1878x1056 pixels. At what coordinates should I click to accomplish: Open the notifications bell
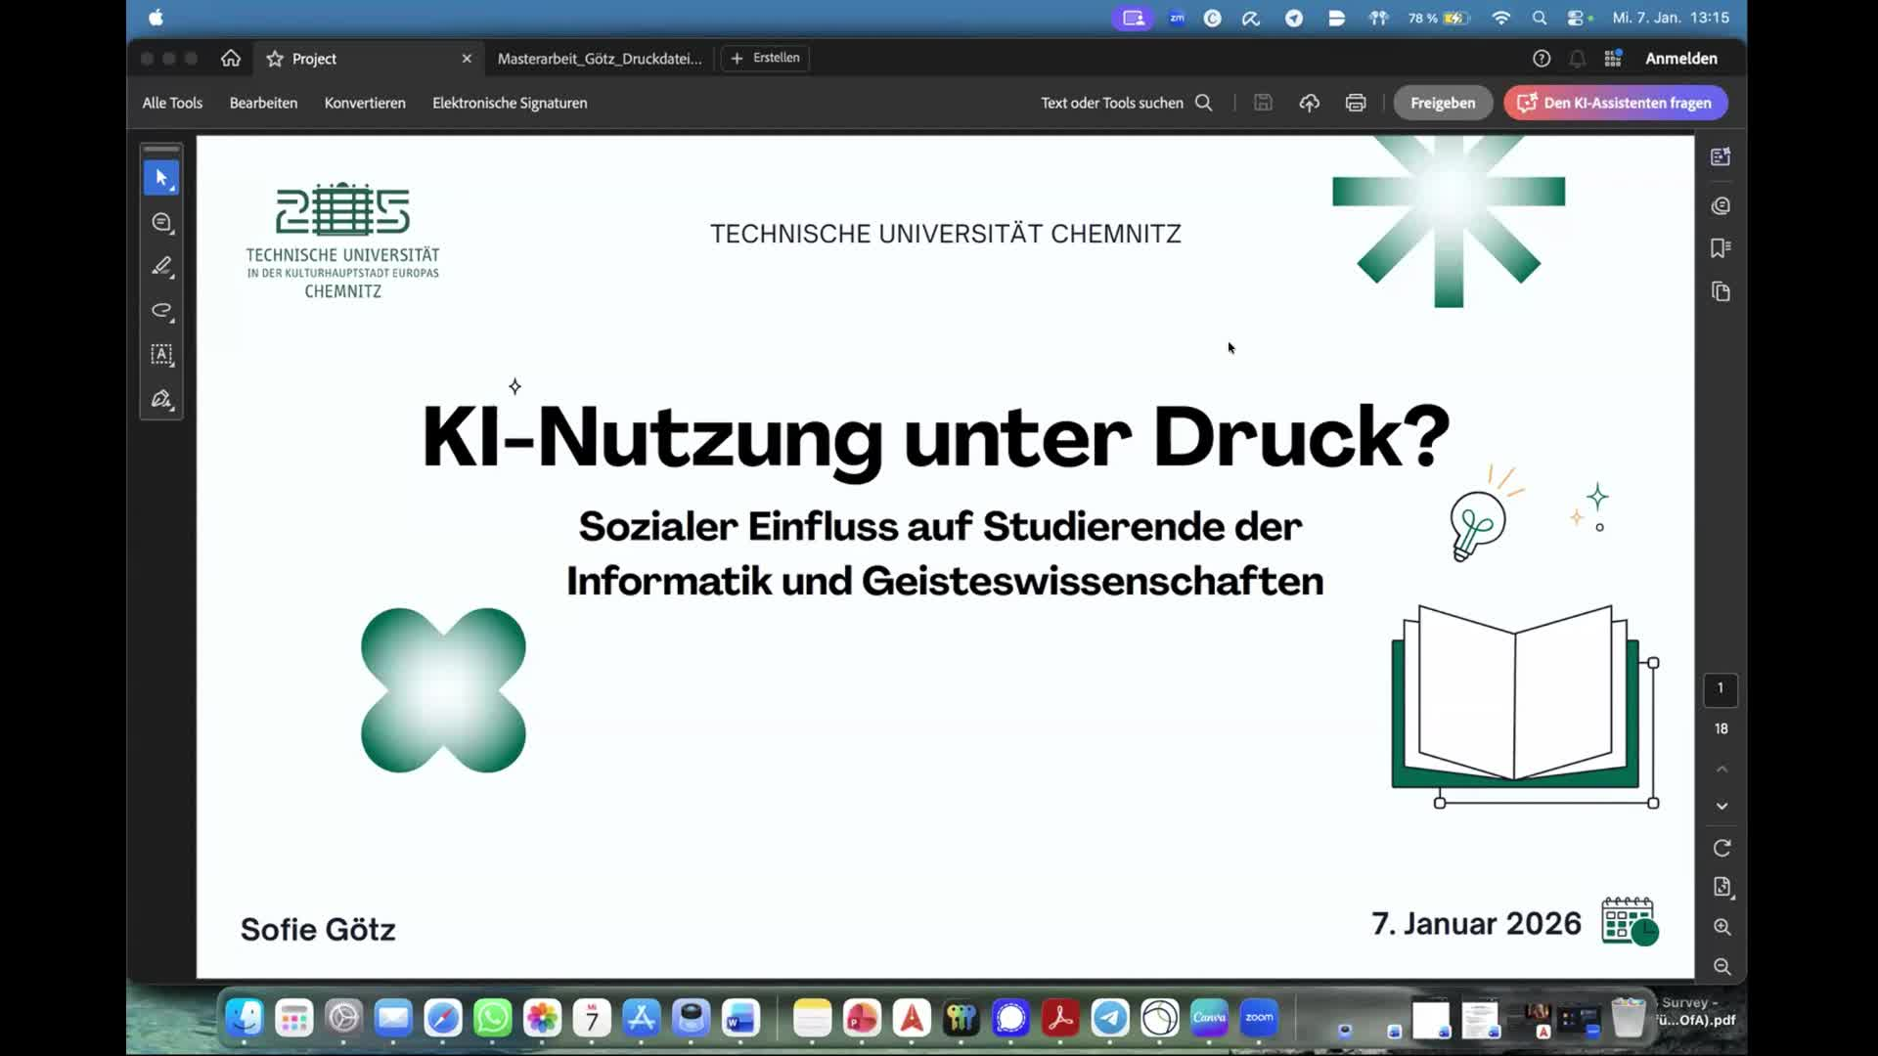point(1577,59)
